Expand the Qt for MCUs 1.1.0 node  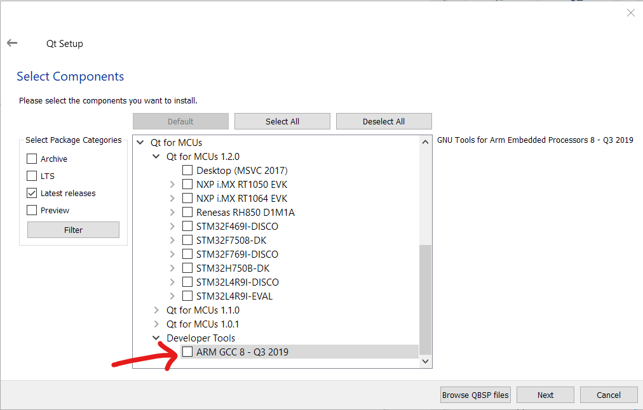coord(157,310)
